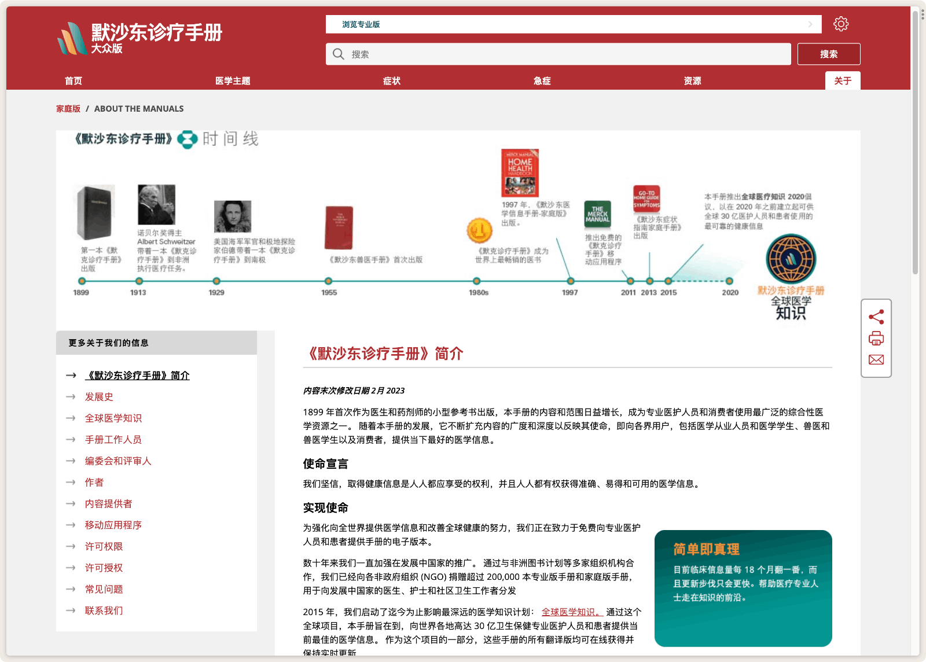The width and height of the screenshot is (926, 662).
Task: Open the 编委会和评审人 sidebar link
Action: 118,461
